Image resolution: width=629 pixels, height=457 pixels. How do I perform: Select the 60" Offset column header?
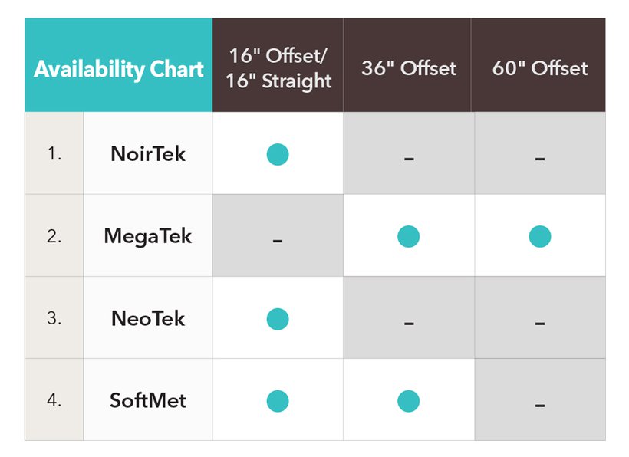(538, 65)
